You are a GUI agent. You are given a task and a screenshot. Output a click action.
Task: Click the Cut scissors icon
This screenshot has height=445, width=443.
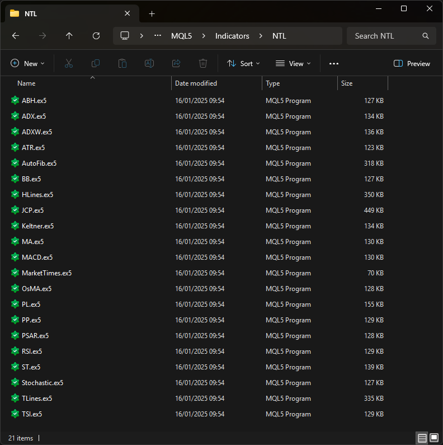coord(69,63)
